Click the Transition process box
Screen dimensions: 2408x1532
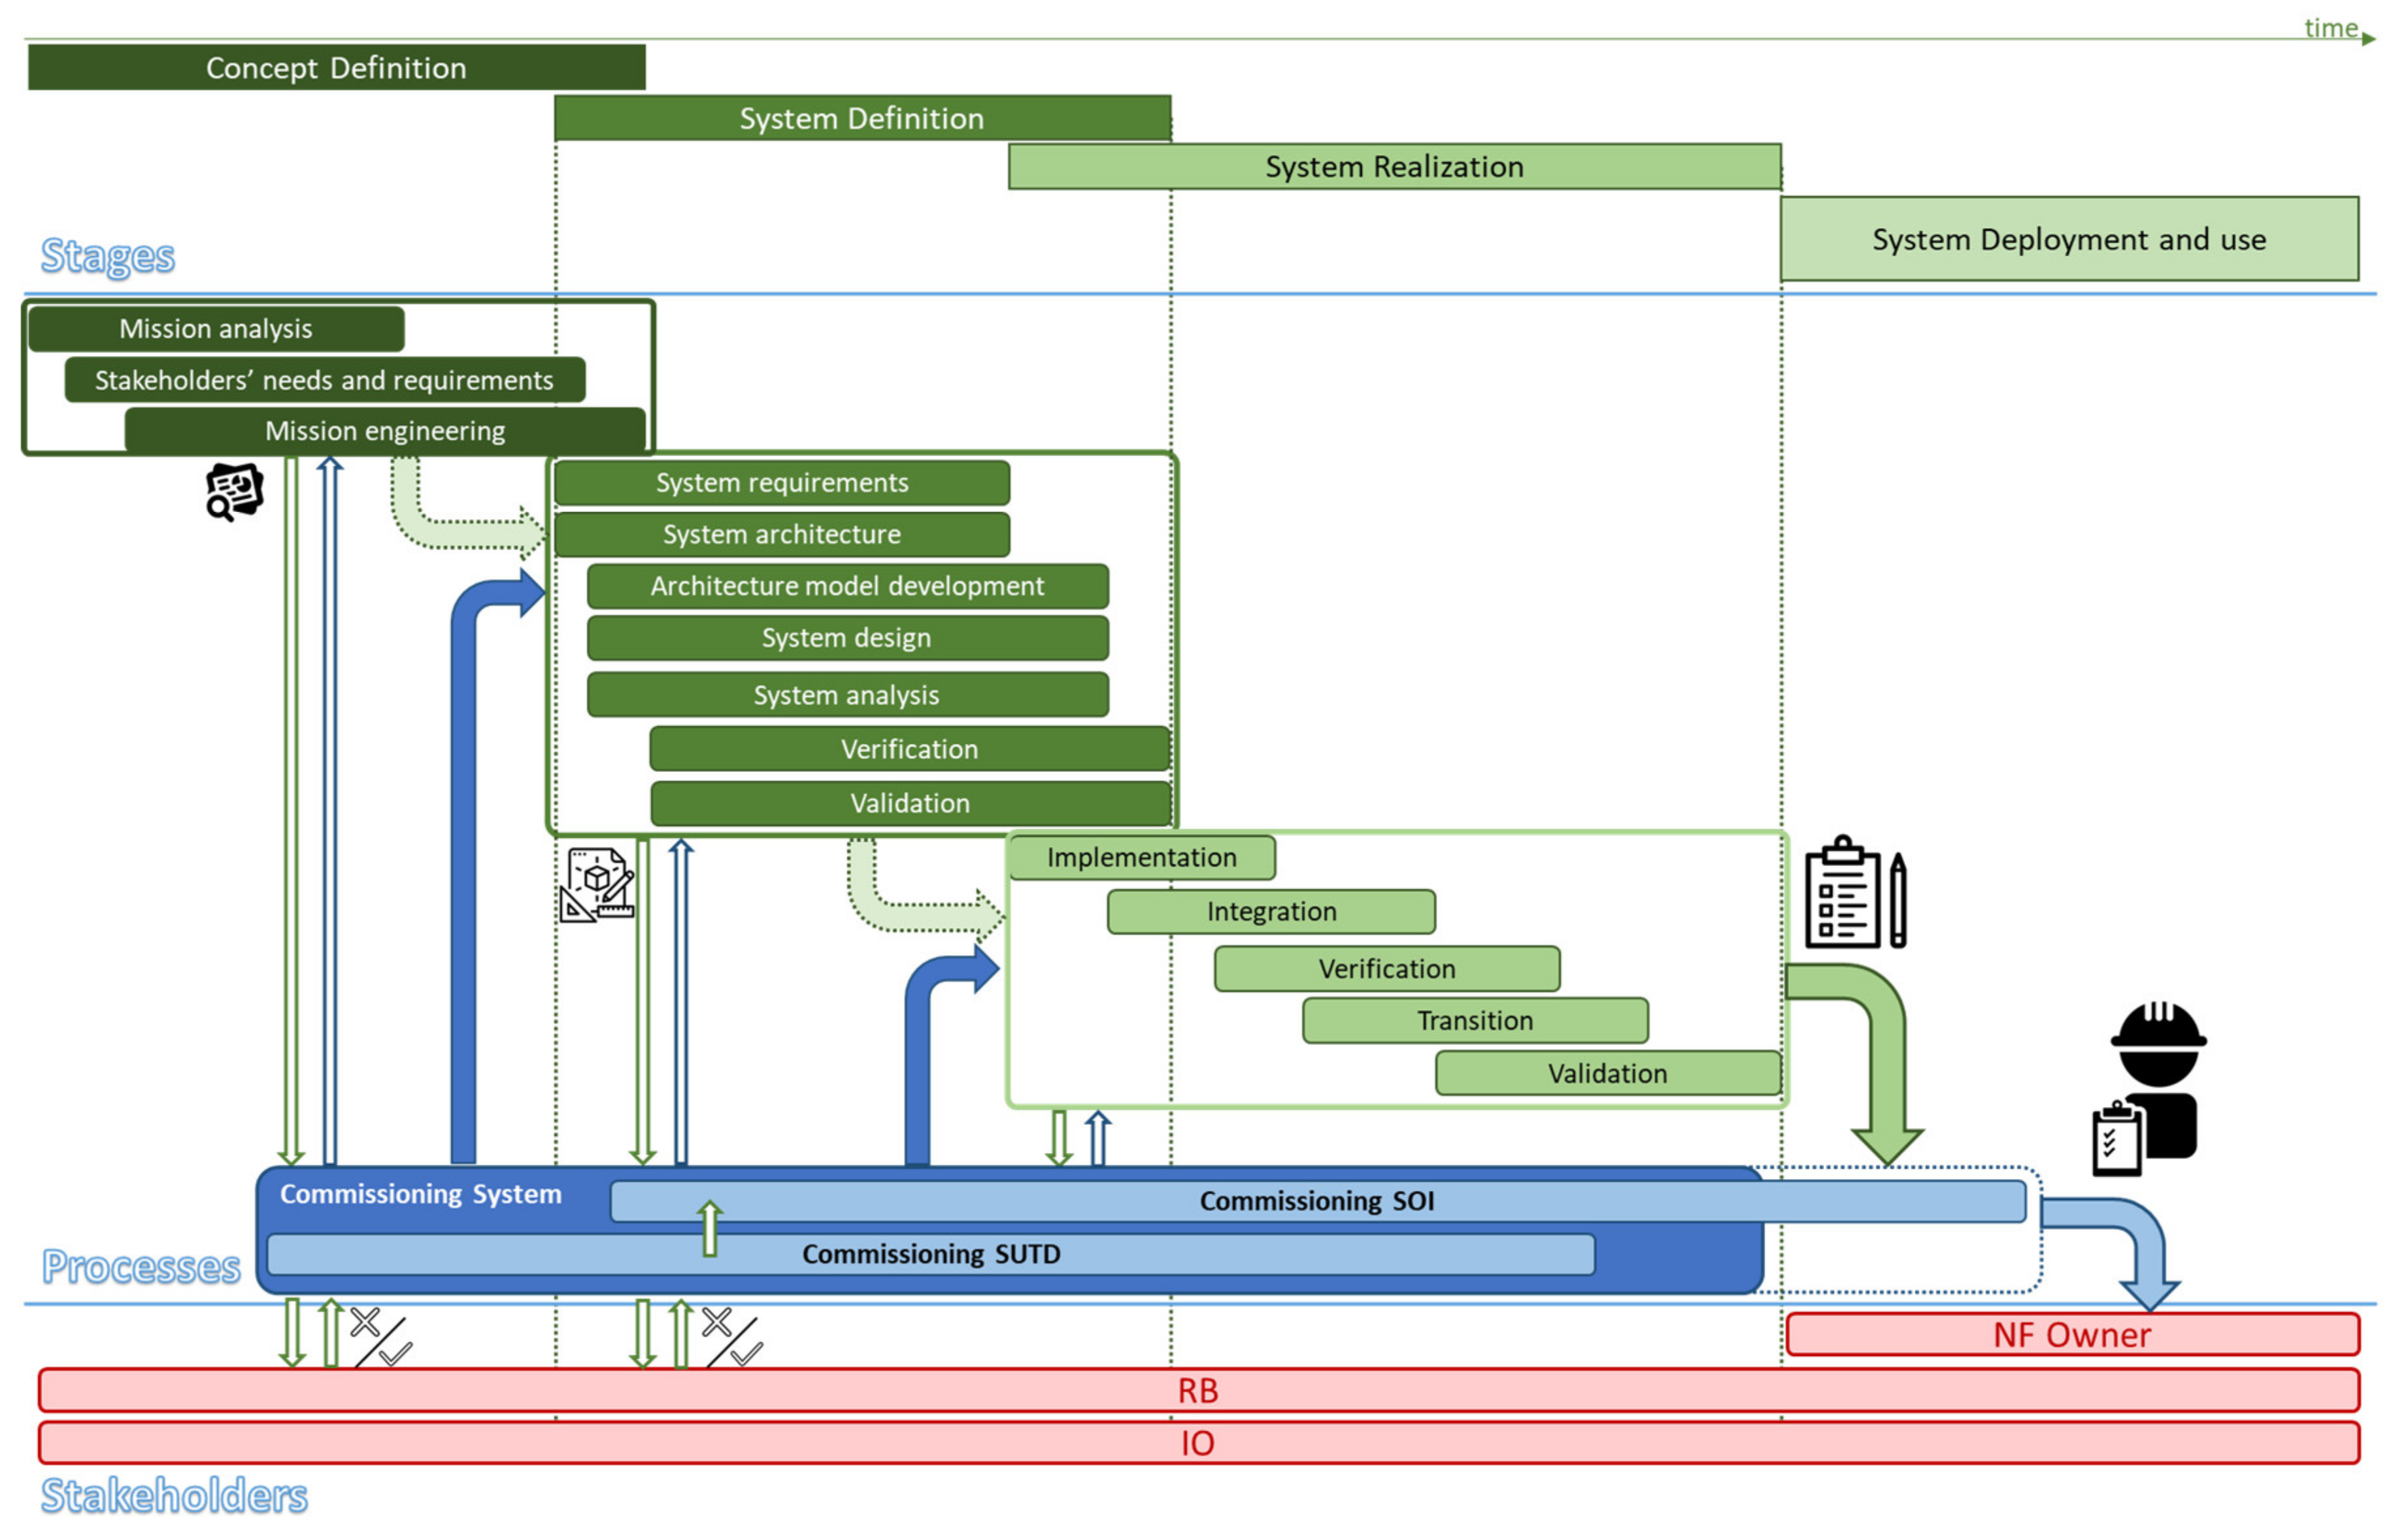[x=1474, y=1020]
